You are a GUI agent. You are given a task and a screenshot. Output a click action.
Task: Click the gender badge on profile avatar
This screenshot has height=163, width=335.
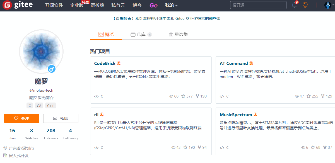coord(52,69)
